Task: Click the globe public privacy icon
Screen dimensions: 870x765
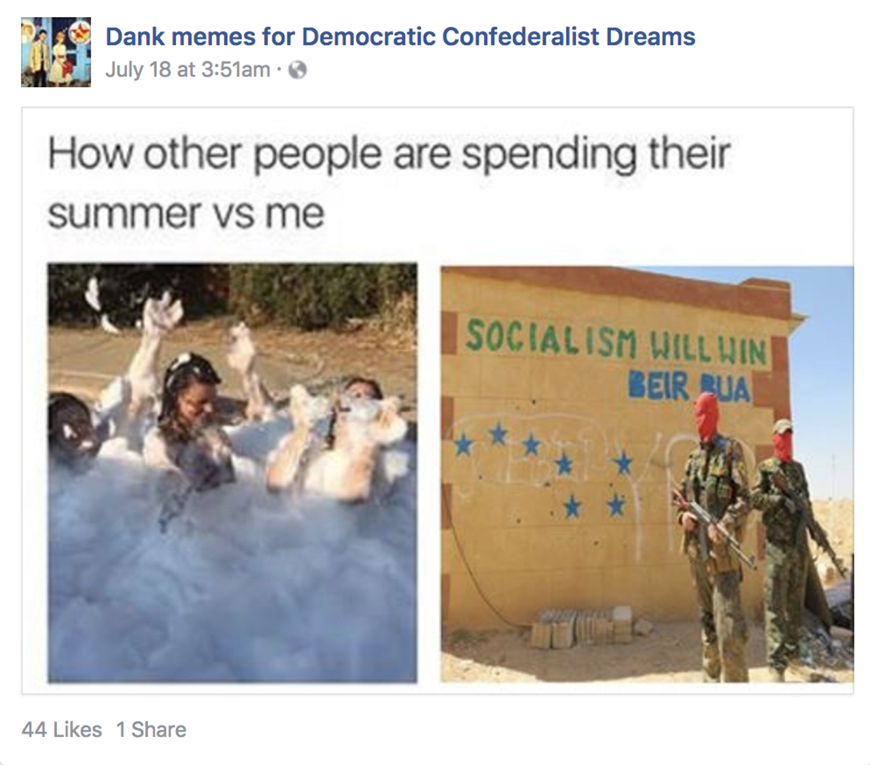Action: (298, 70)
